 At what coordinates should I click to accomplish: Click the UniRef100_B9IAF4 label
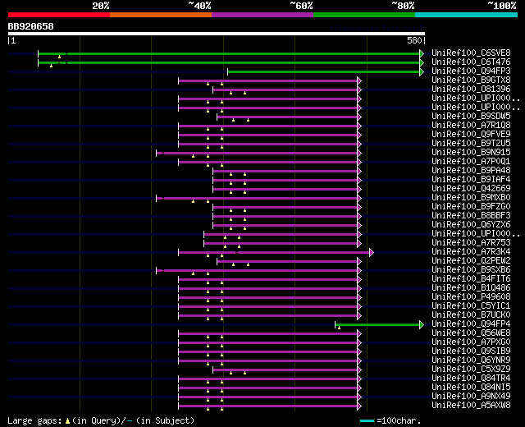coord(471,179)
